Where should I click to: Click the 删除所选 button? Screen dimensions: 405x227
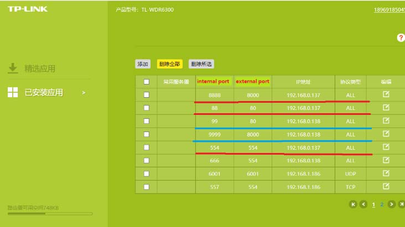(201, 64)
